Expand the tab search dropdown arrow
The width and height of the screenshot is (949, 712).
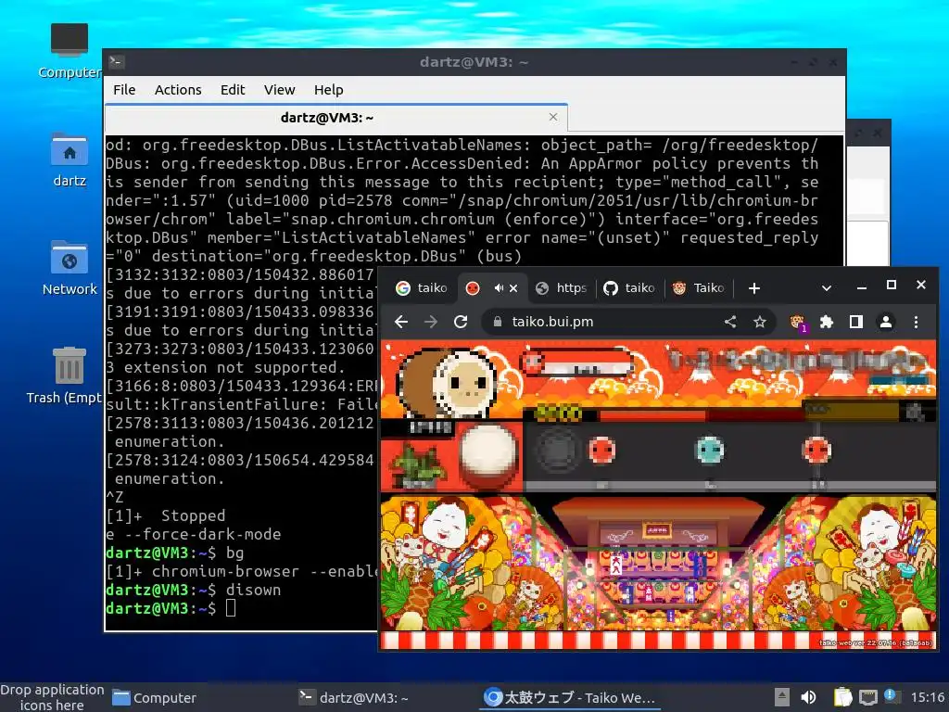(x=826, y=289)
